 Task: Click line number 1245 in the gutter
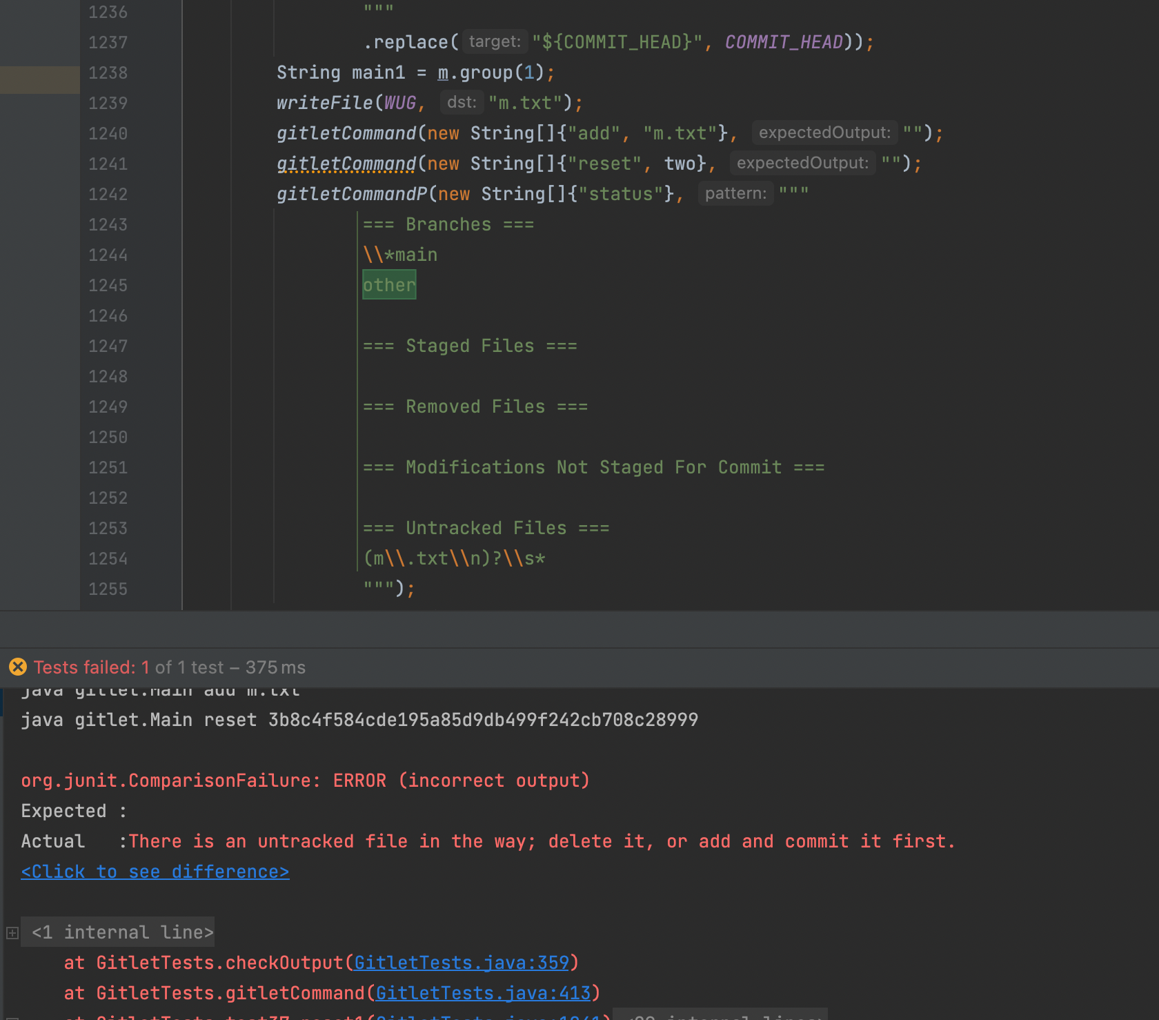108,286
